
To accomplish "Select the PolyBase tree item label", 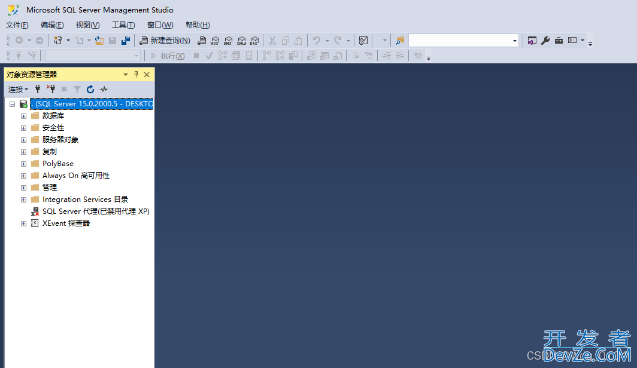I will tap(58, 164).
